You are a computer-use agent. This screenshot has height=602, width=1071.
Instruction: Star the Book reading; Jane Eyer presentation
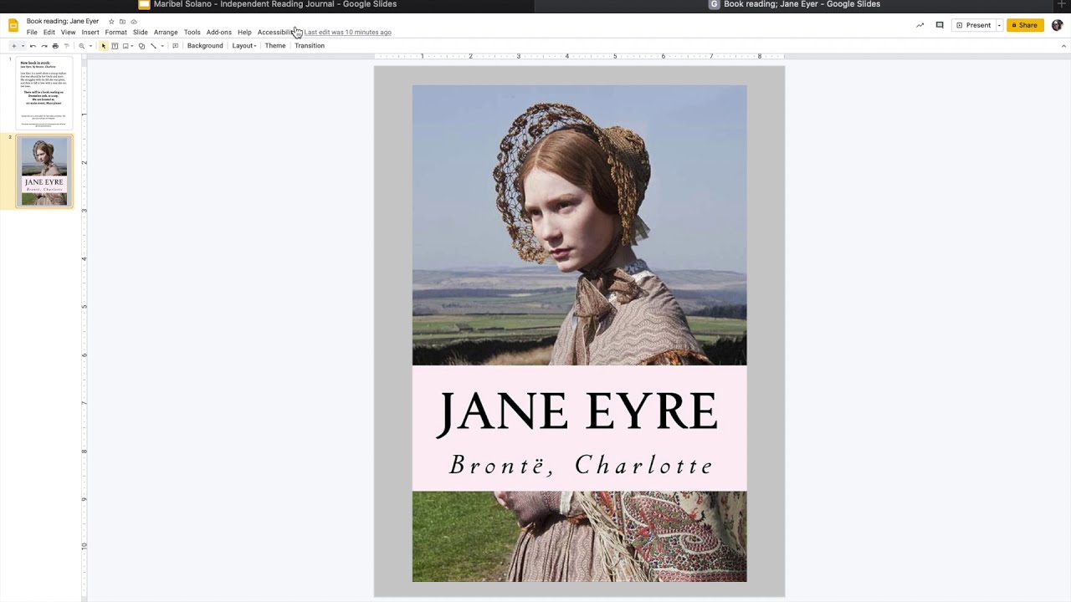point(111,22)
